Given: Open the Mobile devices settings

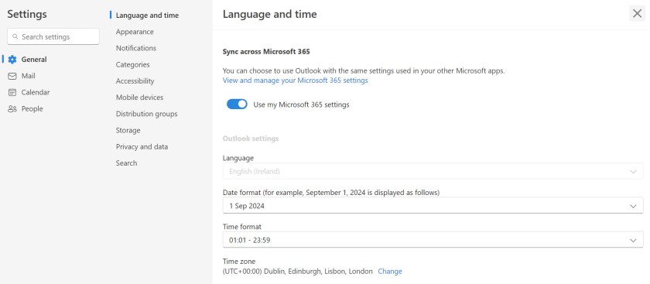Looking at the screenshot, I should pyautogui.click(x=140, y=98).
